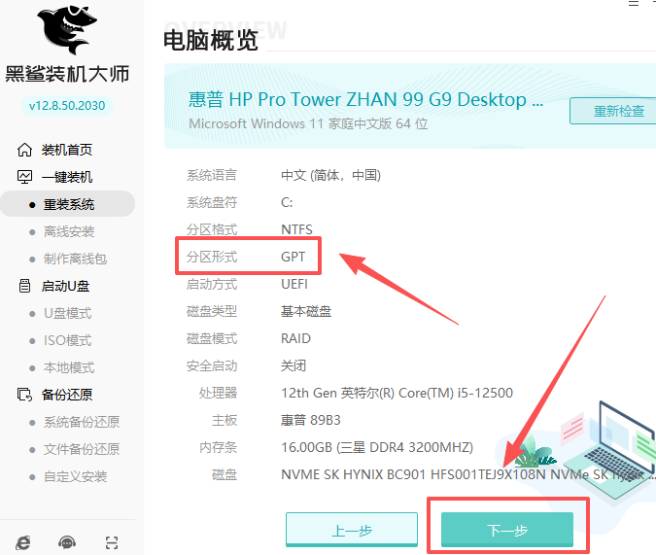Click the 主板 label
The height and width of the screenshot is (555, 656).
[x=224, y=420]
